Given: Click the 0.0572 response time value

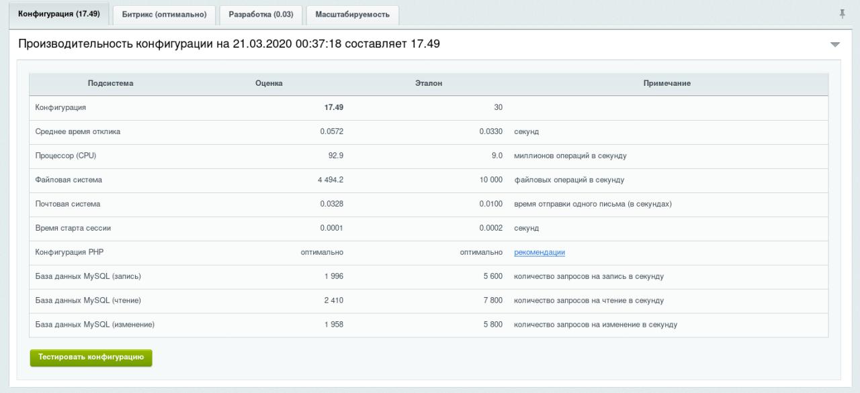Looking at the screenshot, I should (x=332, y=131).
